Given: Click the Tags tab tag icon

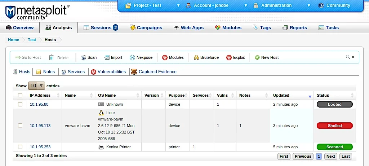Looking at the screenshot, I should [x=255, y=27].
